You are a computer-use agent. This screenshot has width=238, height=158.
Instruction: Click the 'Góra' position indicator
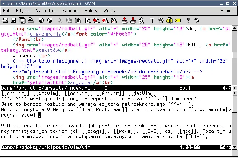pyautogui.click(x=225, y=147)
